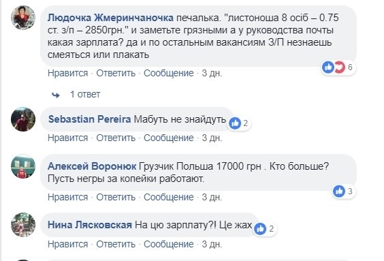Click the like icon on Алексей Воронюк's comment
Image resolution: width=384 pixels, height=261 pixels.
pyautogui.click(x=339, y=191)
